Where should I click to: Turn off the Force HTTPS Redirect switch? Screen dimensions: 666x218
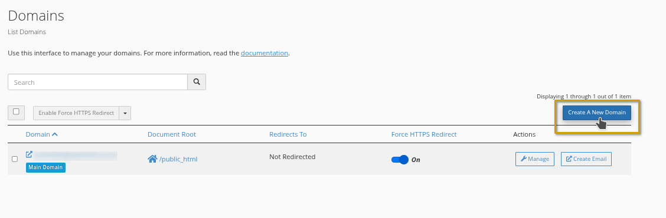pos(400,160)
